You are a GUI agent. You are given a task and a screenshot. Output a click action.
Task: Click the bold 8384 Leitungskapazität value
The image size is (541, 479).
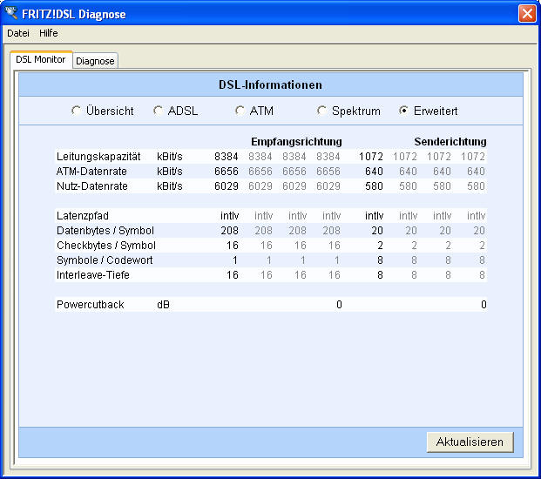pyautogui.click(x=227, y=157)
